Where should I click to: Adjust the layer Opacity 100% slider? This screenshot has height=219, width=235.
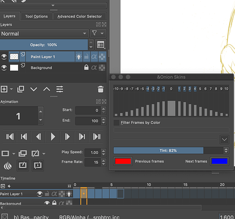tap(43, 45)
